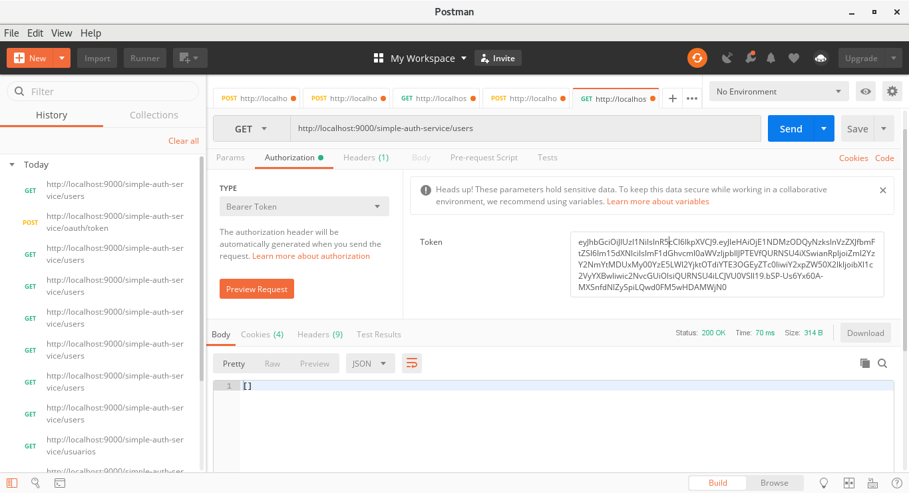
Task: Open the File menu
Action: click(x=11, y=33)
